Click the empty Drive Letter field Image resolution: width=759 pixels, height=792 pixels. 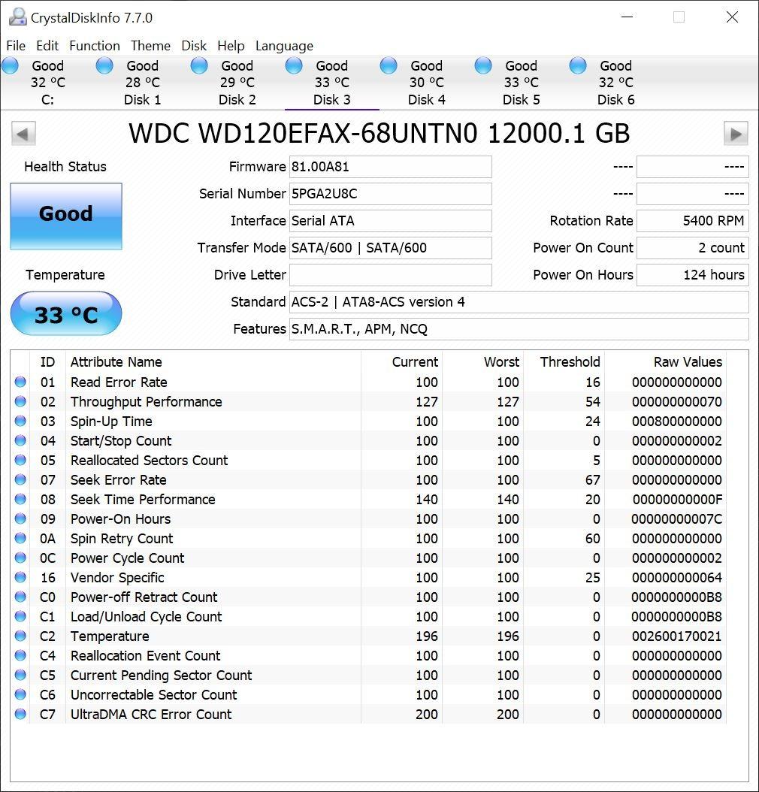(x=390, y=275)
